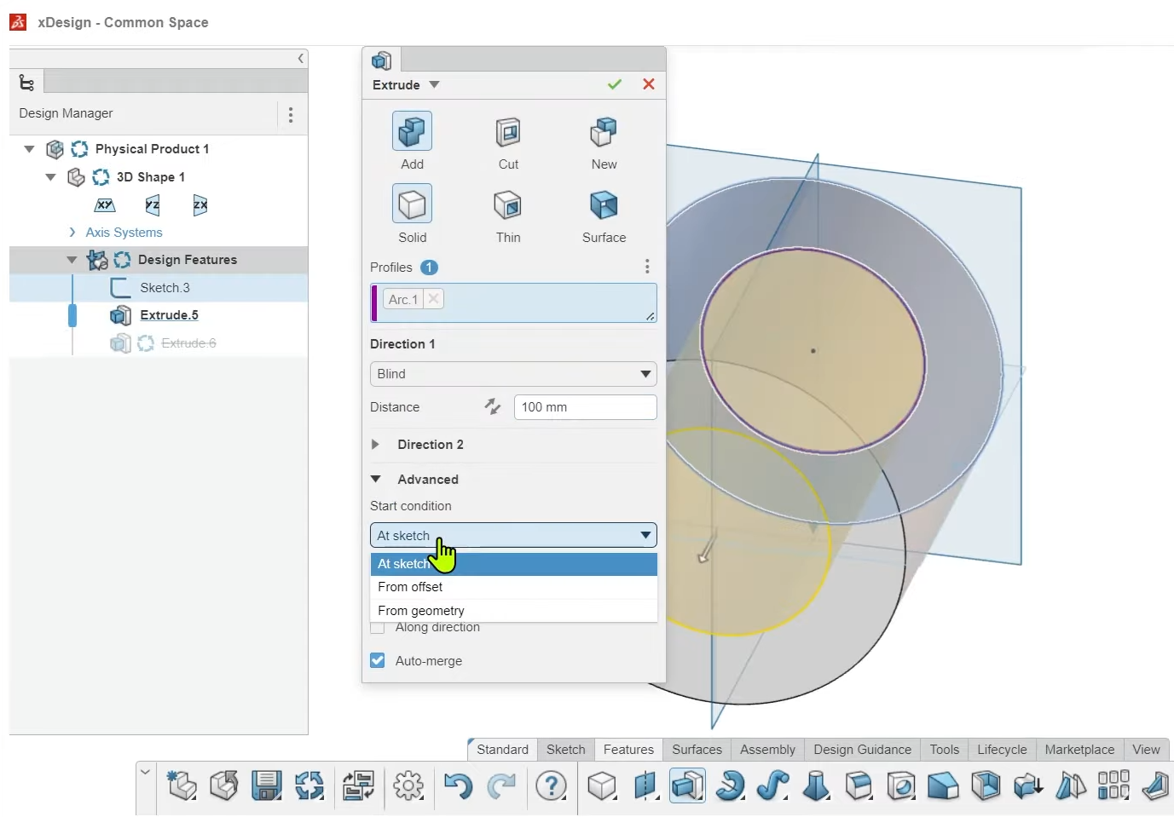Select greyed Extrude.6 tree item
1174x817 pixels.
(188, 342)
